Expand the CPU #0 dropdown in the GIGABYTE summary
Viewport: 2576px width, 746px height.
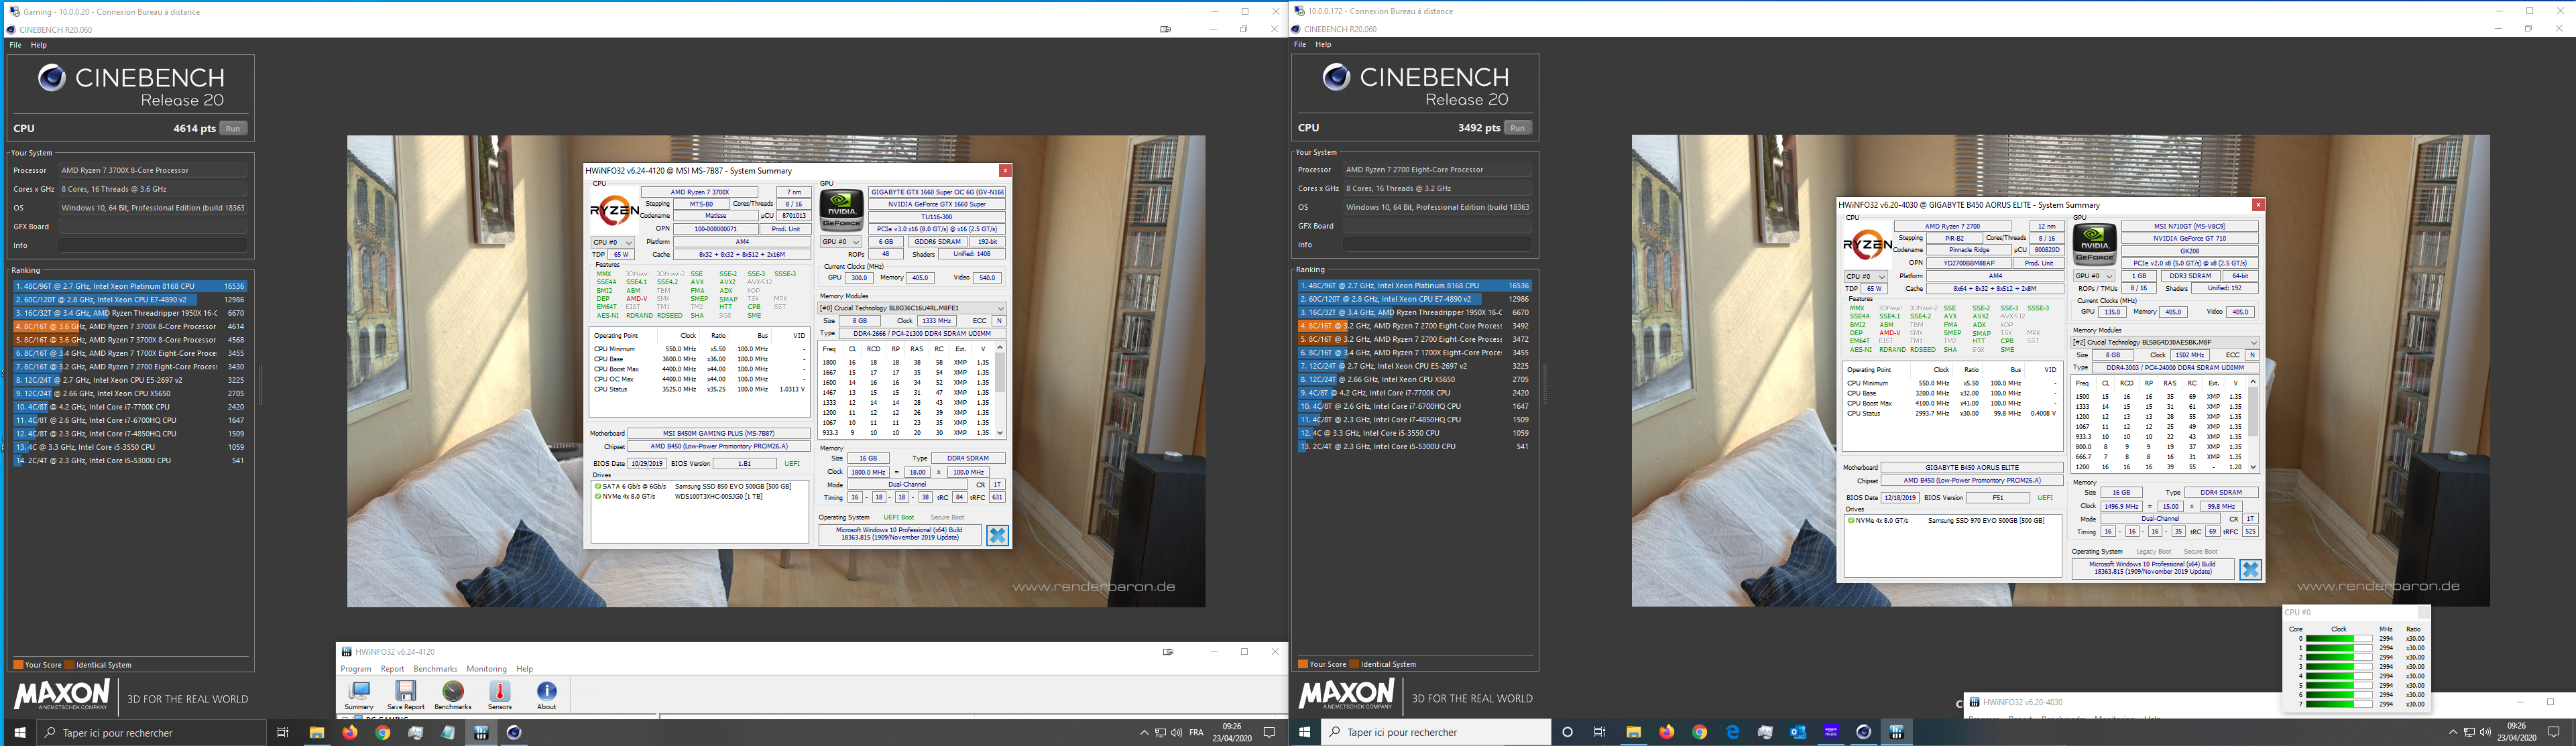click(1866, 276)
